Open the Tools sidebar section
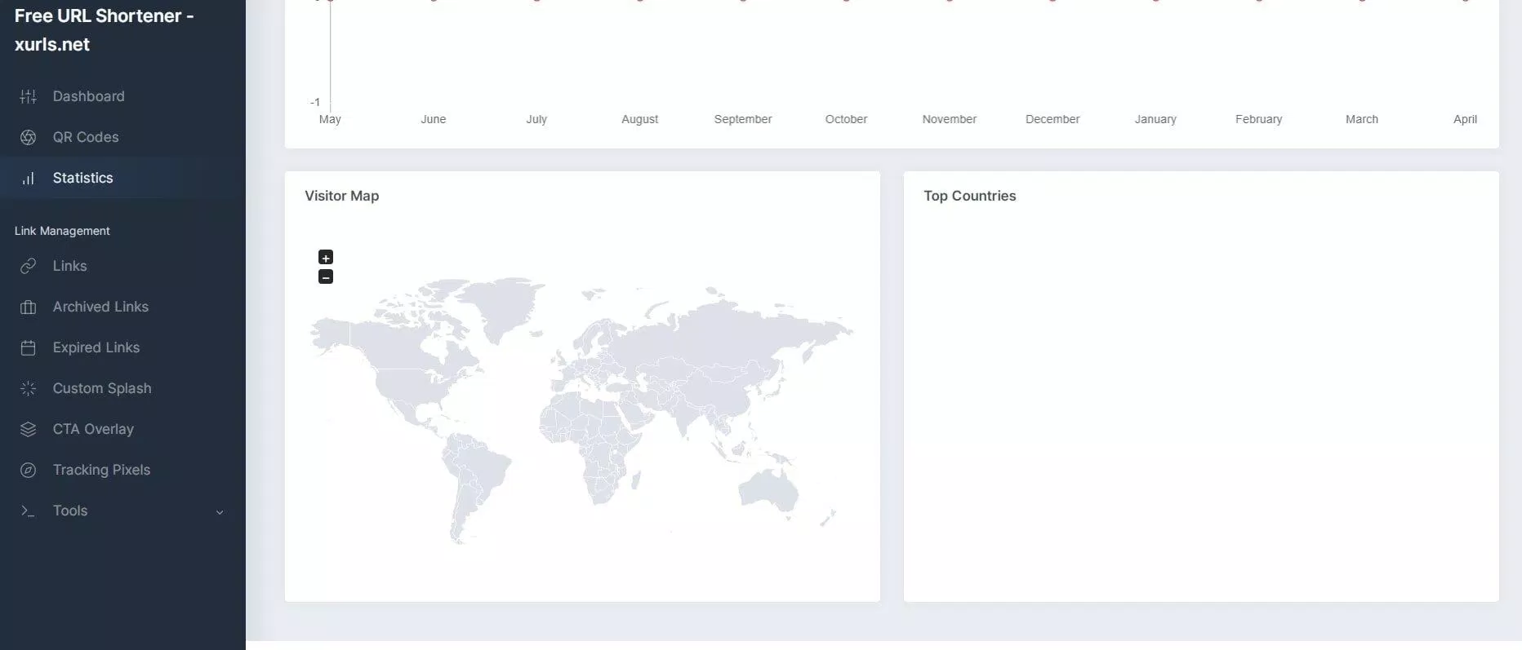Screen dimensions: 1522x650 [70, 511]
